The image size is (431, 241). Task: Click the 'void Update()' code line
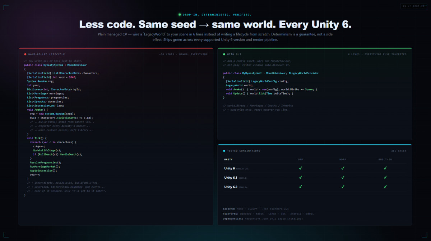(260, 93)
